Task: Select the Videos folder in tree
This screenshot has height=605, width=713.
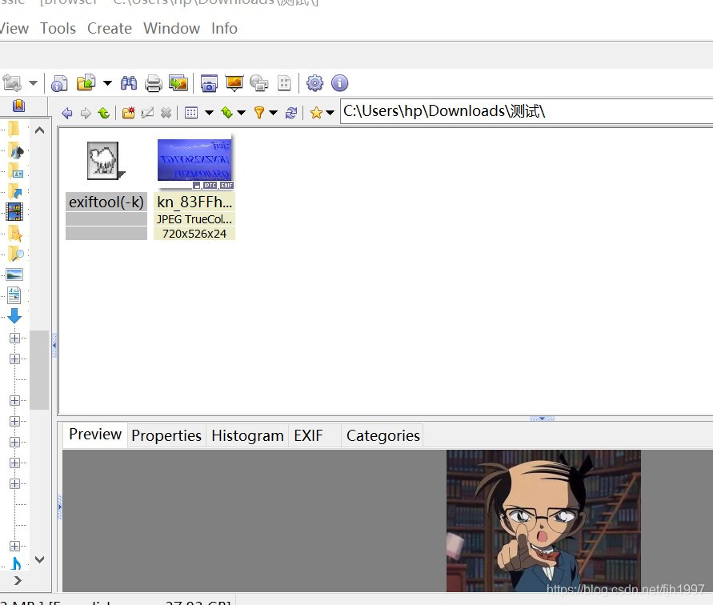Action: 14,212
